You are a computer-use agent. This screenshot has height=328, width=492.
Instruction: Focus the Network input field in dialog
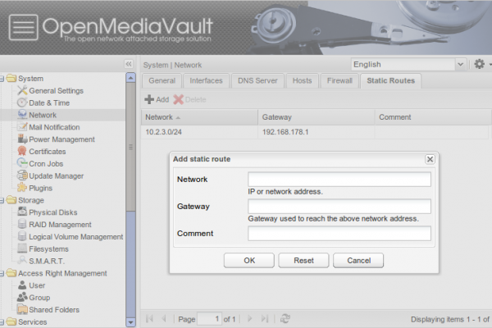coord(339,180)
